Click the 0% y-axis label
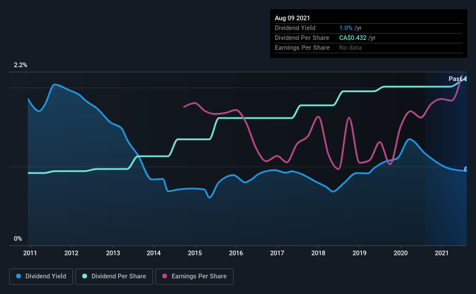The height and width of the screenshot is (294, 476). pyautogui.click(x=18, y=239)
